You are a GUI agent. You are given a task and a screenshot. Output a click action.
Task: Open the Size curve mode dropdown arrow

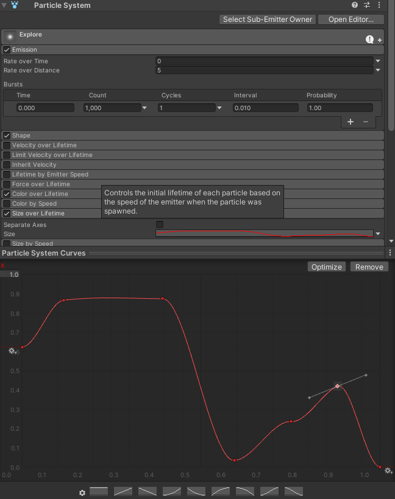378,234
